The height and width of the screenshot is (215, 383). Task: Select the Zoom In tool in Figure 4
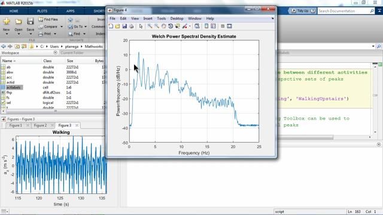(x=150, y=26)
